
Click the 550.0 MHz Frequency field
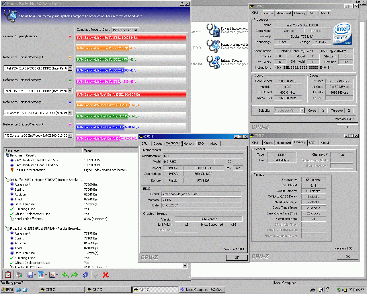pos(313,180)
